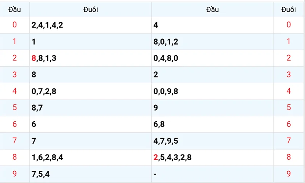Select the cell showing 6,8
The width and height of the screenshot is (305, 183).
212,124
